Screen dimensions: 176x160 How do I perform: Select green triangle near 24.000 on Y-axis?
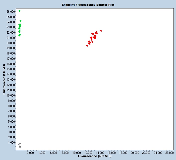coord(20,21)
